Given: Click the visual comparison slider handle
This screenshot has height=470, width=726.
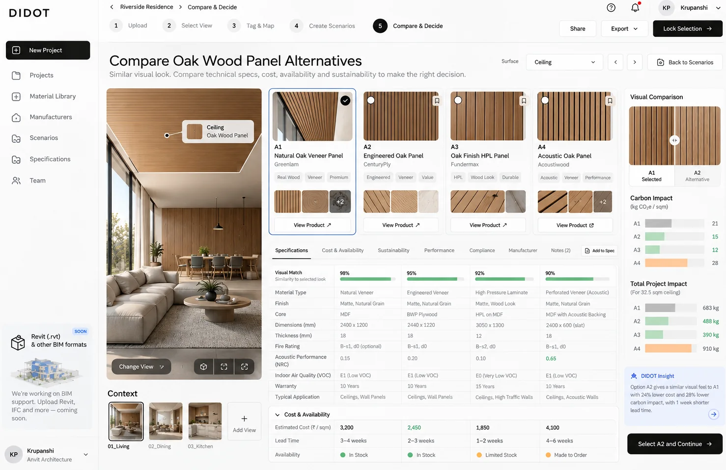Looking at the screenshot, I should tap(674, 140).
